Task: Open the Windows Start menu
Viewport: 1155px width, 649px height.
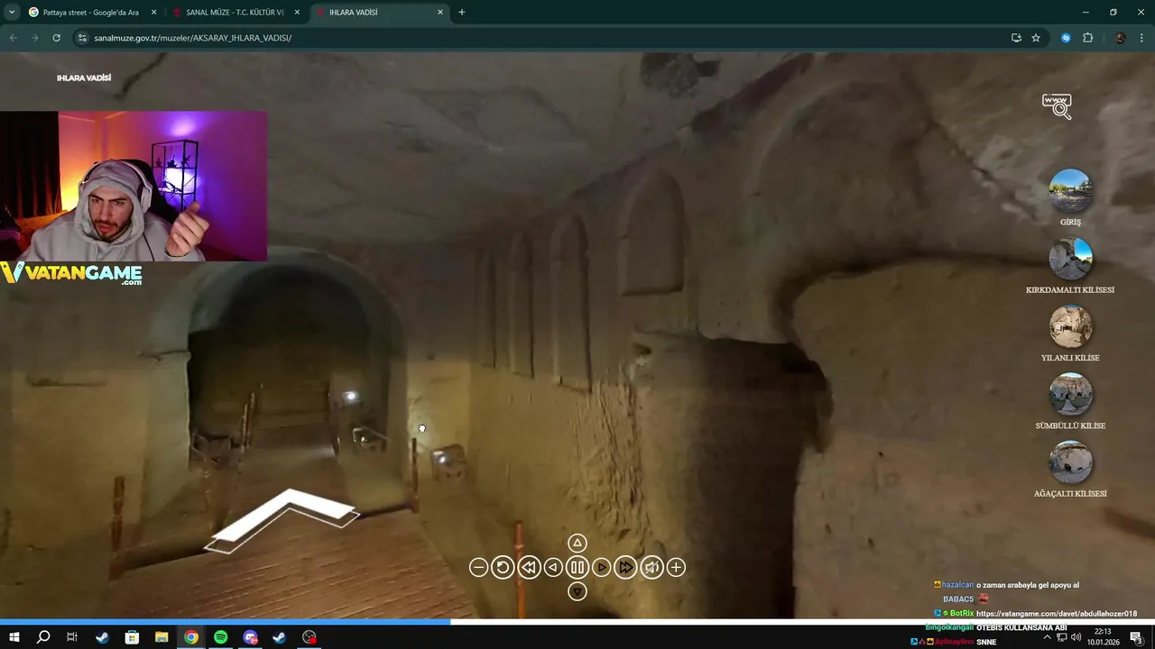Action: tap(14, 637)
